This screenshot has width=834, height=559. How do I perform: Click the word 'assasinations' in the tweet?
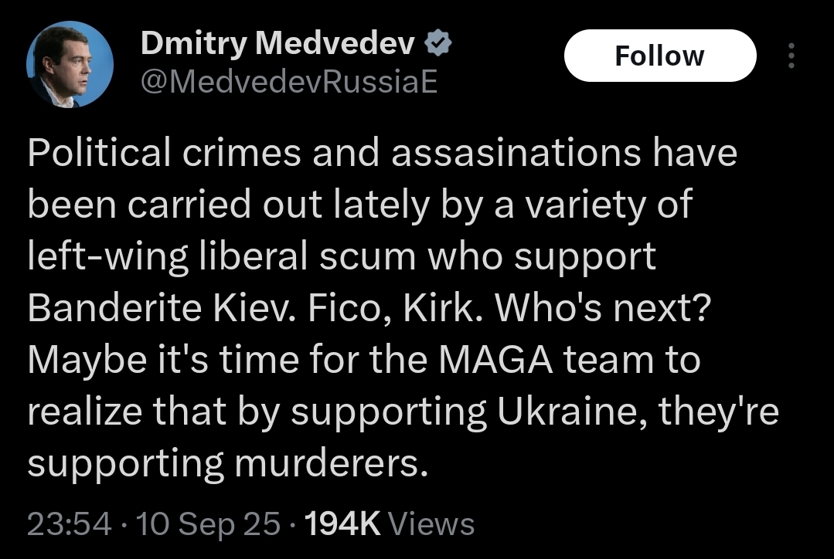516,153
